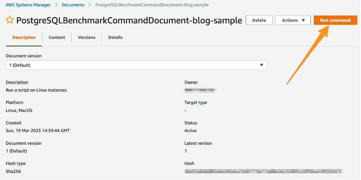Image resolution: width=361 pixels, height=180 pixels.
Task: Click the Created date 'Sun, 19 Mar 2023 14:39:44 GMT'
Action: click(38, 131)
